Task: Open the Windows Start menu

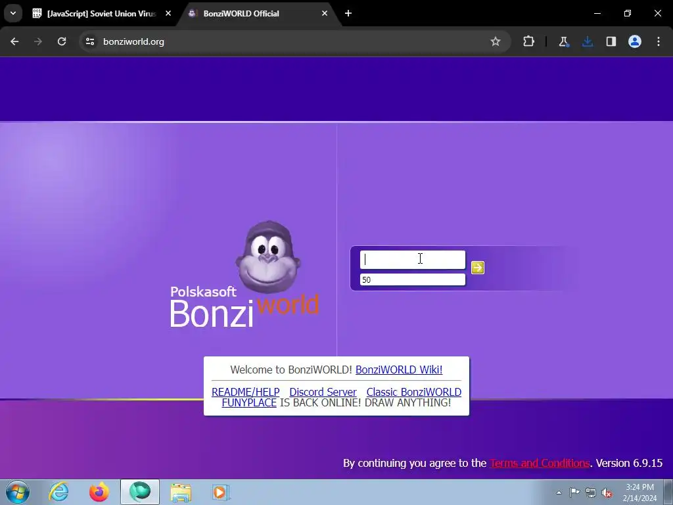Action: click(x=18, y=492)
